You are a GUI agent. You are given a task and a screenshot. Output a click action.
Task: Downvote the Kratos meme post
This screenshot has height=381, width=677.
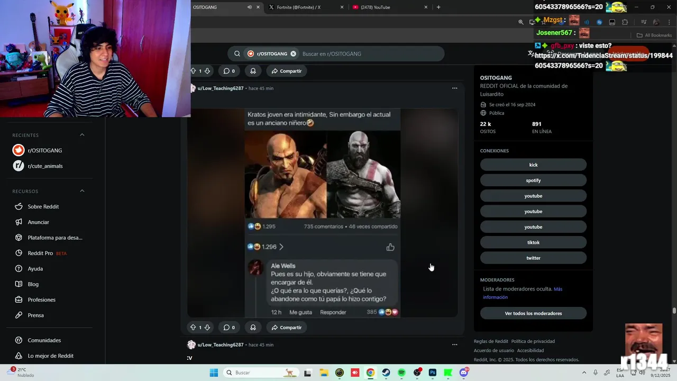(207, 328)
